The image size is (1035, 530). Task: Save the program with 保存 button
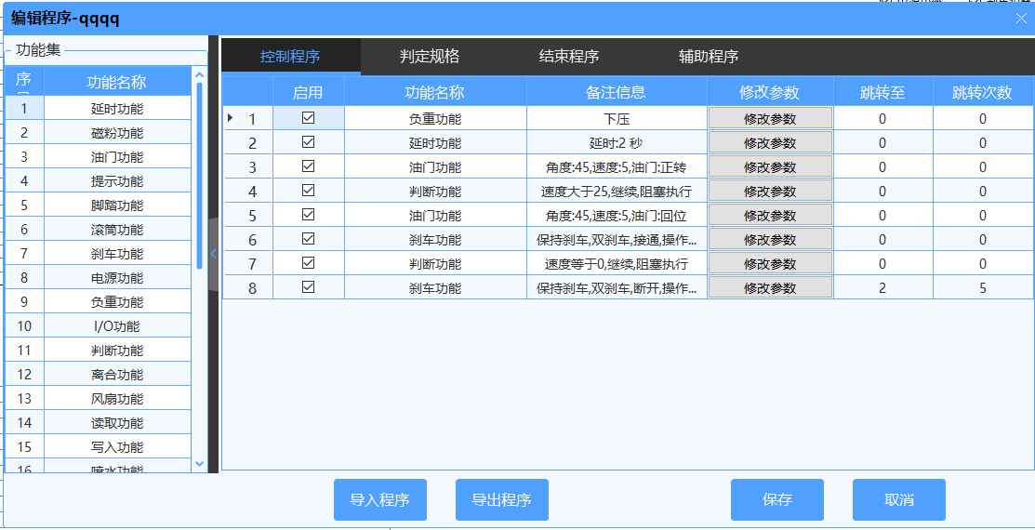pos(776,500)
